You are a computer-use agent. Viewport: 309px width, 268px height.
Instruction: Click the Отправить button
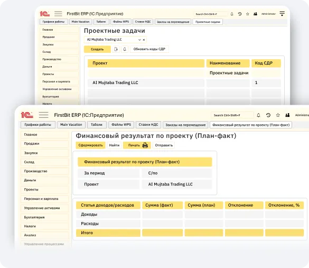(164, 145)
